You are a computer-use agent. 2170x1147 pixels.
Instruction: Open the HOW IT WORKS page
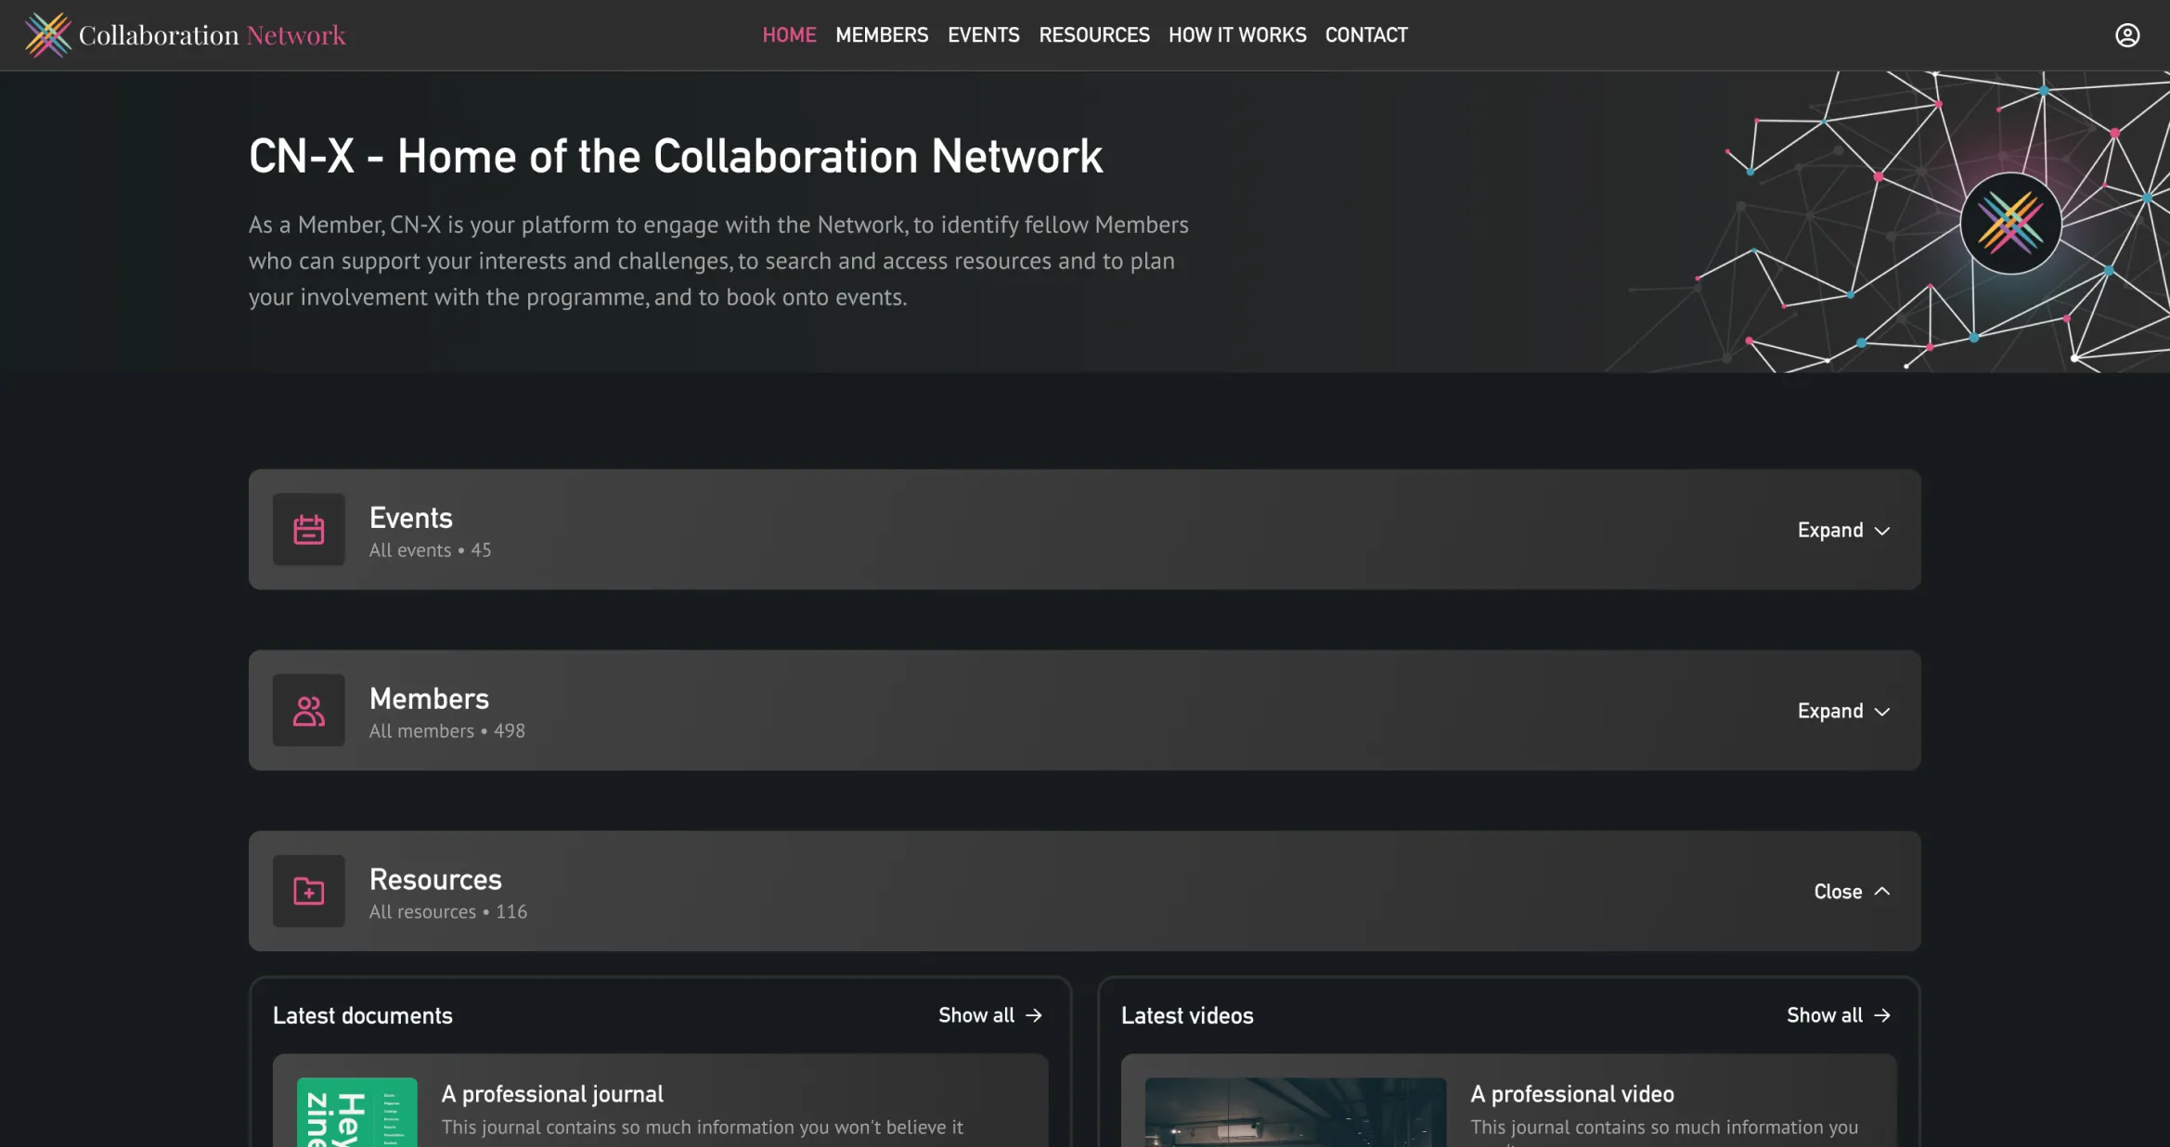1237,35
